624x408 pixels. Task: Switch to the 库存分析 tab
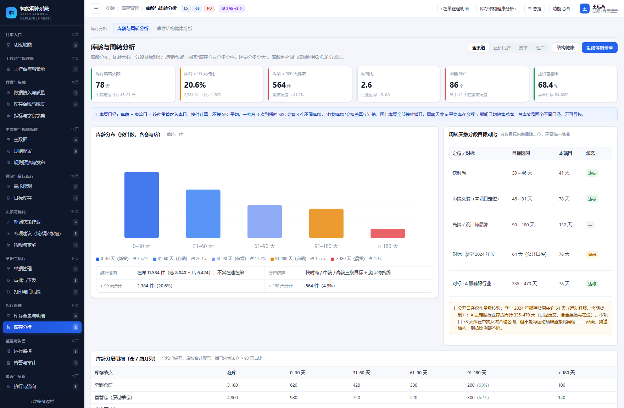[99, 29]
